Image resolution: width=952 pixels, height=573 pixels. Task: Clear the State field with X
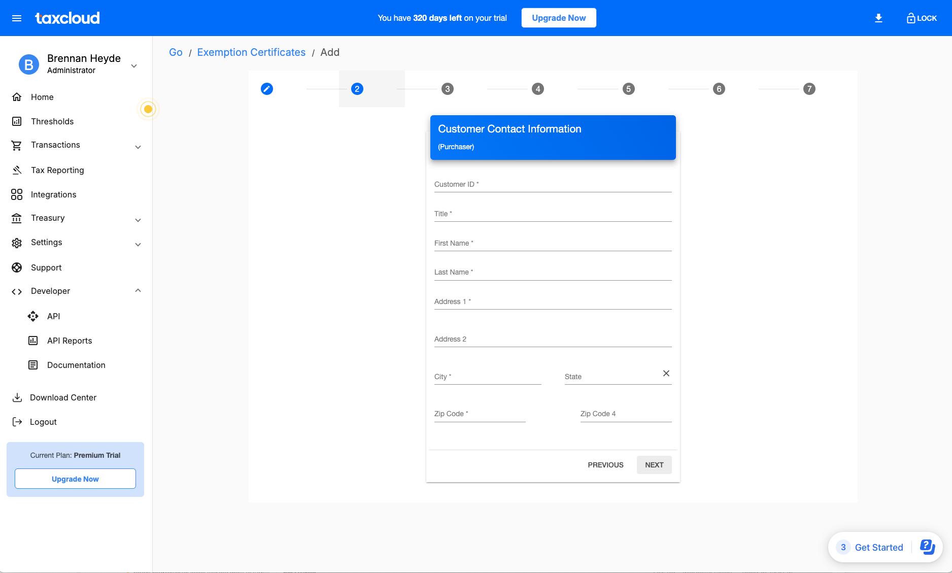coord(666,374)
